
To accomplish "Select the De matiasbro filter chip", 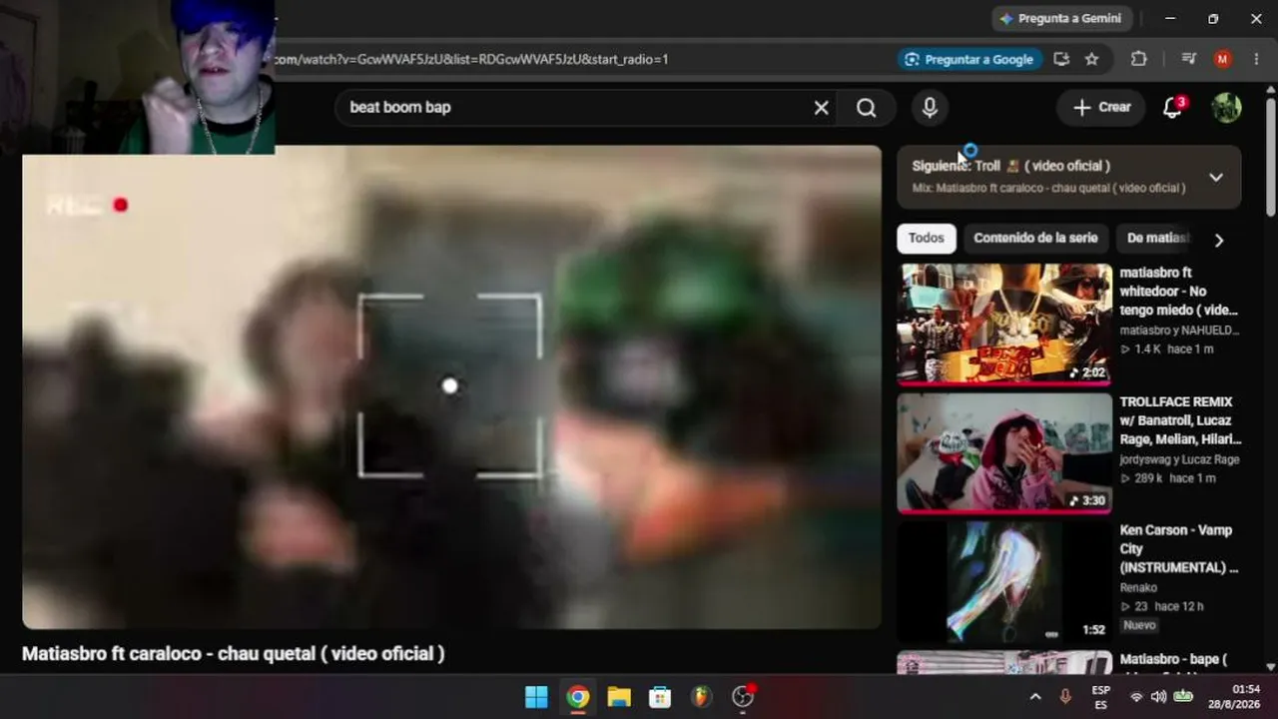I will [x=1158, y=239].
